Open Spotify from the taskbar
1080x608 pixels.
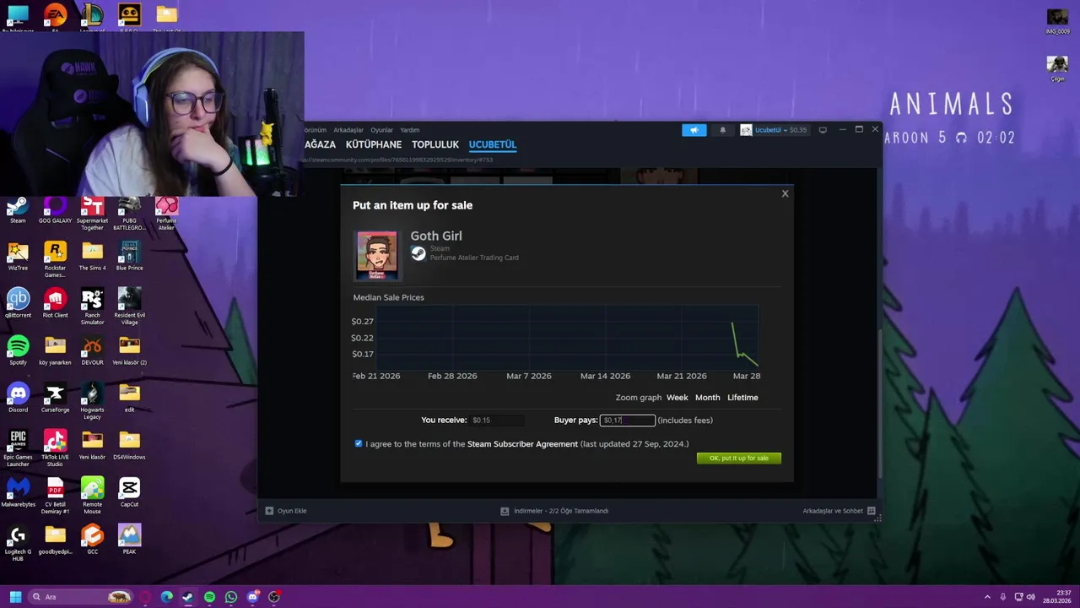tap(209, 597)
